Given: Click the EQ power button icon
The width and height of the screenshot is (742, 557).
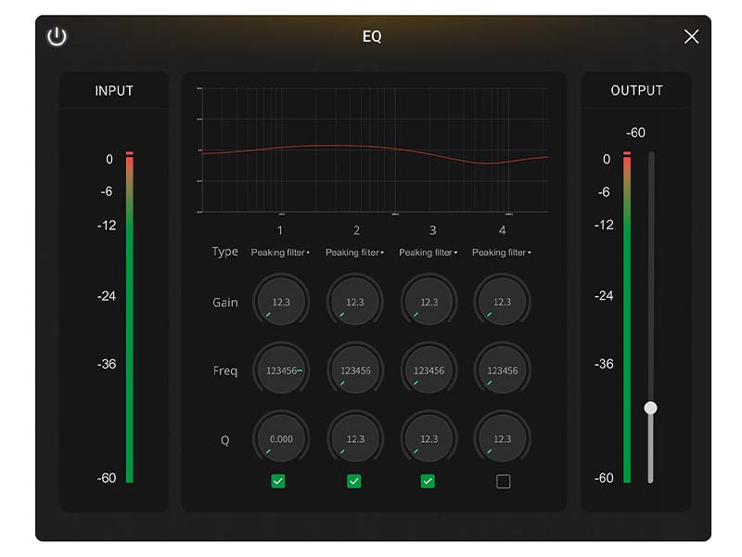Looking at the screenshot, I should coord(58,36).
